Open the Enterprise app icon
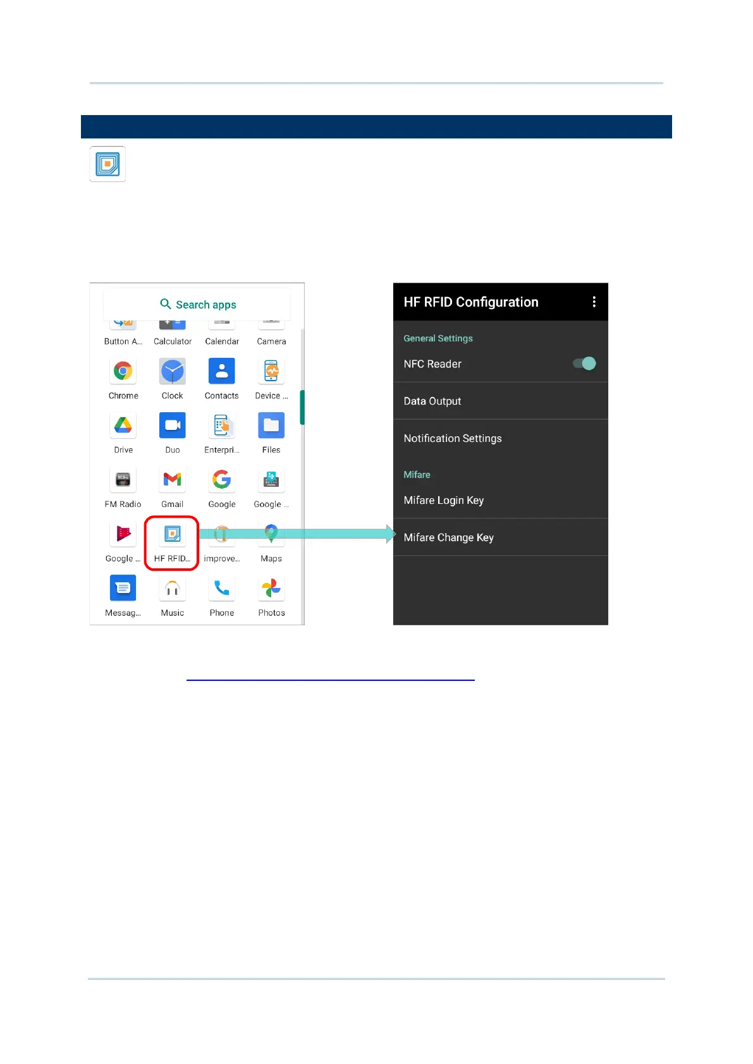 pyautogui.click(x=222, y=426)
